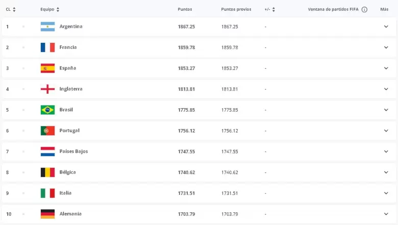This screenshot has width=398, height=225.
Task: Select Italia's points 1731.51 in Puntos
Action: pyautogui.click(x=186, y=193)
